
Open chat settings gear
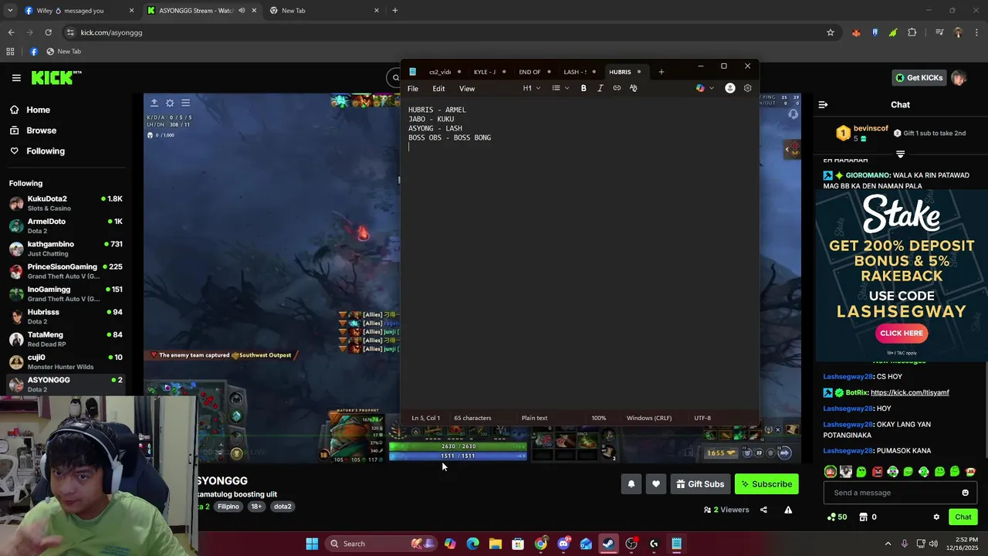pyautogui.click(x=936, y=517)
